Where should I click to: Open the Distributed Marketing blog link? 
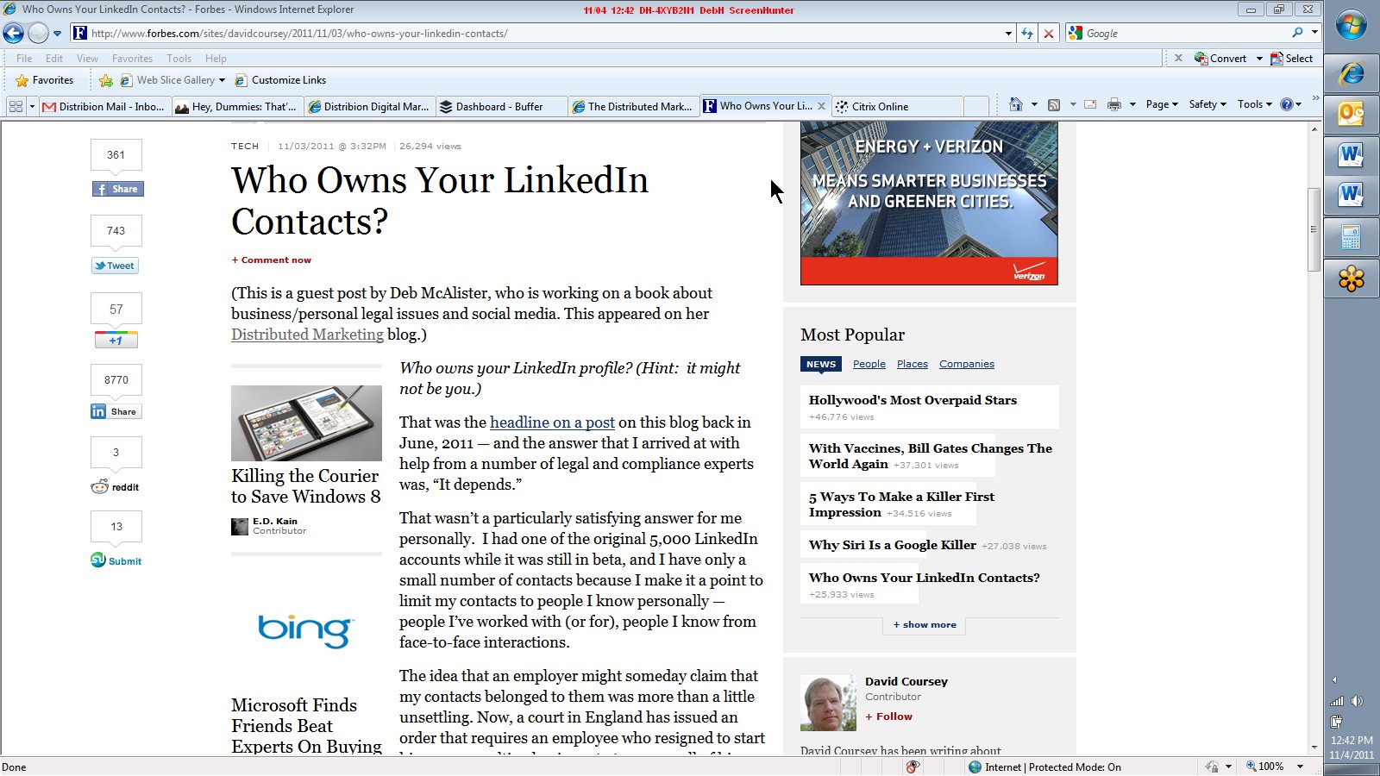click(x=307, y=335)
